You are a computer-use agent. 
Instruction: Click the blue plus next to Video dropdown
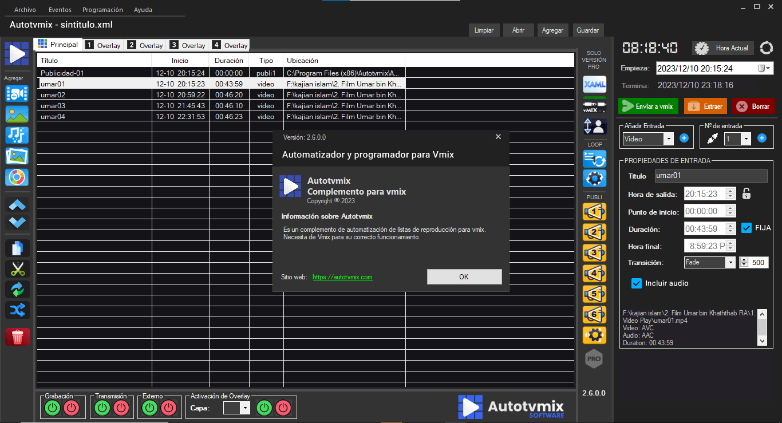(x=684, y=138)
